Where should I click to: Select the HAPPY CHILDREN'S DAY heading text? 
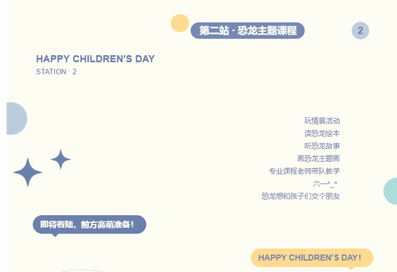(96, 59)
